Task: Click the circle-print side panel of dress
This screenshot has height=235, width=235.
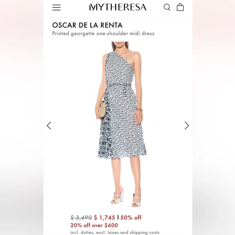Action: (x=105, y=135)
